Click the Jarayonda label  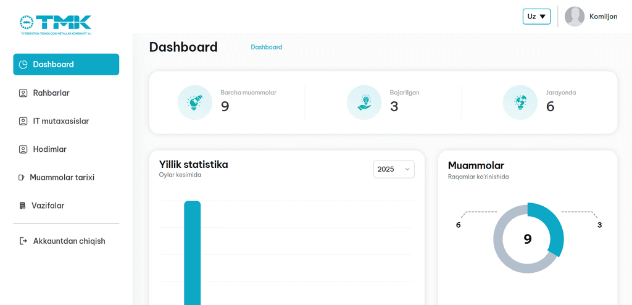click(561, 93)
